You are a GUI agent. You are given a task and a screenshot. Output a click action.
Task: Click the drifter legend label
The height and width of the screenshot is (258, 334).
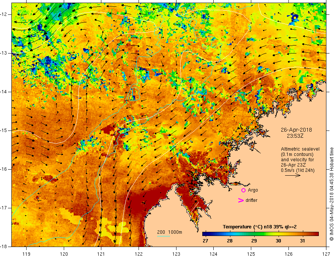pos(251,200)
